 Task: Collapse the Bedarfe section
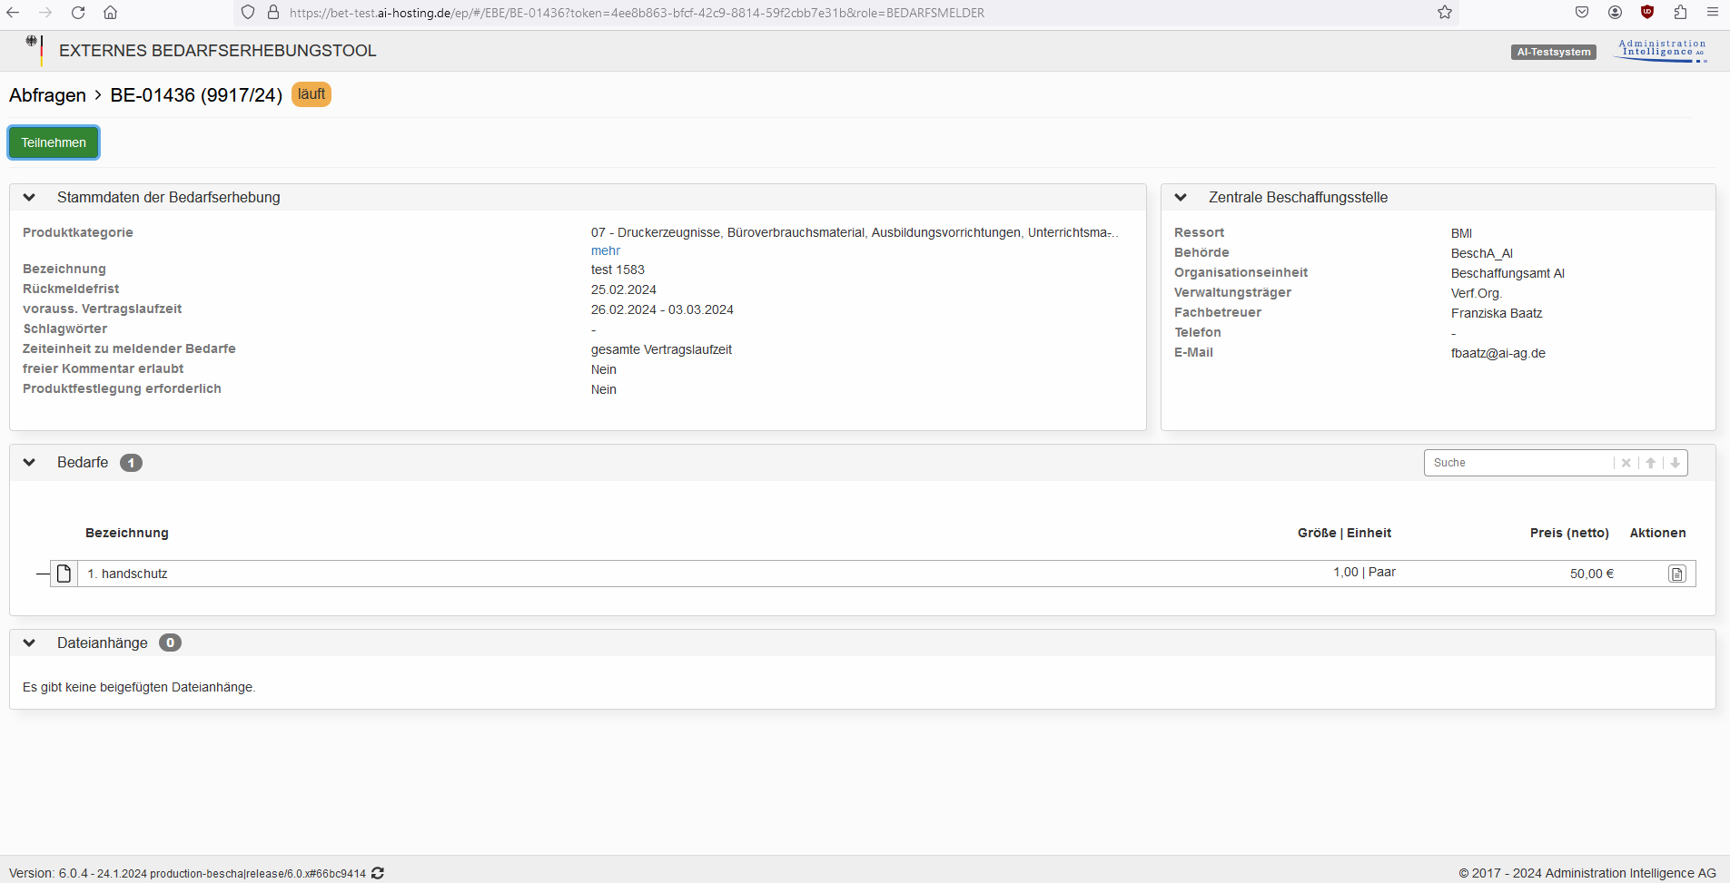(29, 462)
